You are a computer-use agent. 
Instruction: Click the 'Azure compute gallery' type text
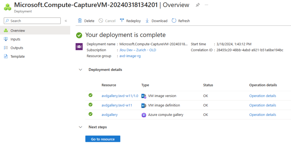click(166, 114)
